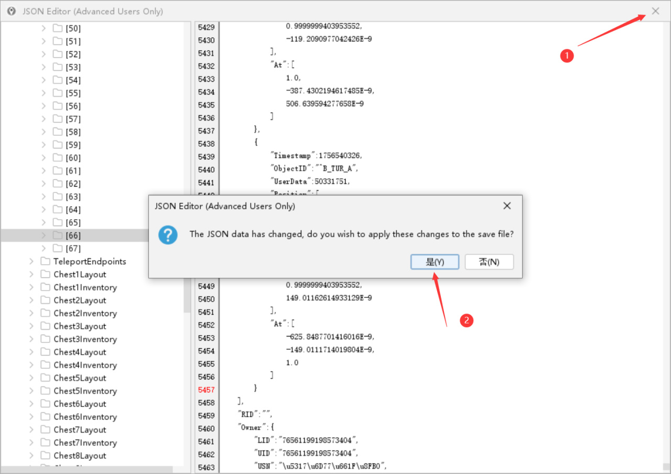Expand the [53] array item chevron
The width and height of the screenshot is (671, 474).
pos(44,67)
